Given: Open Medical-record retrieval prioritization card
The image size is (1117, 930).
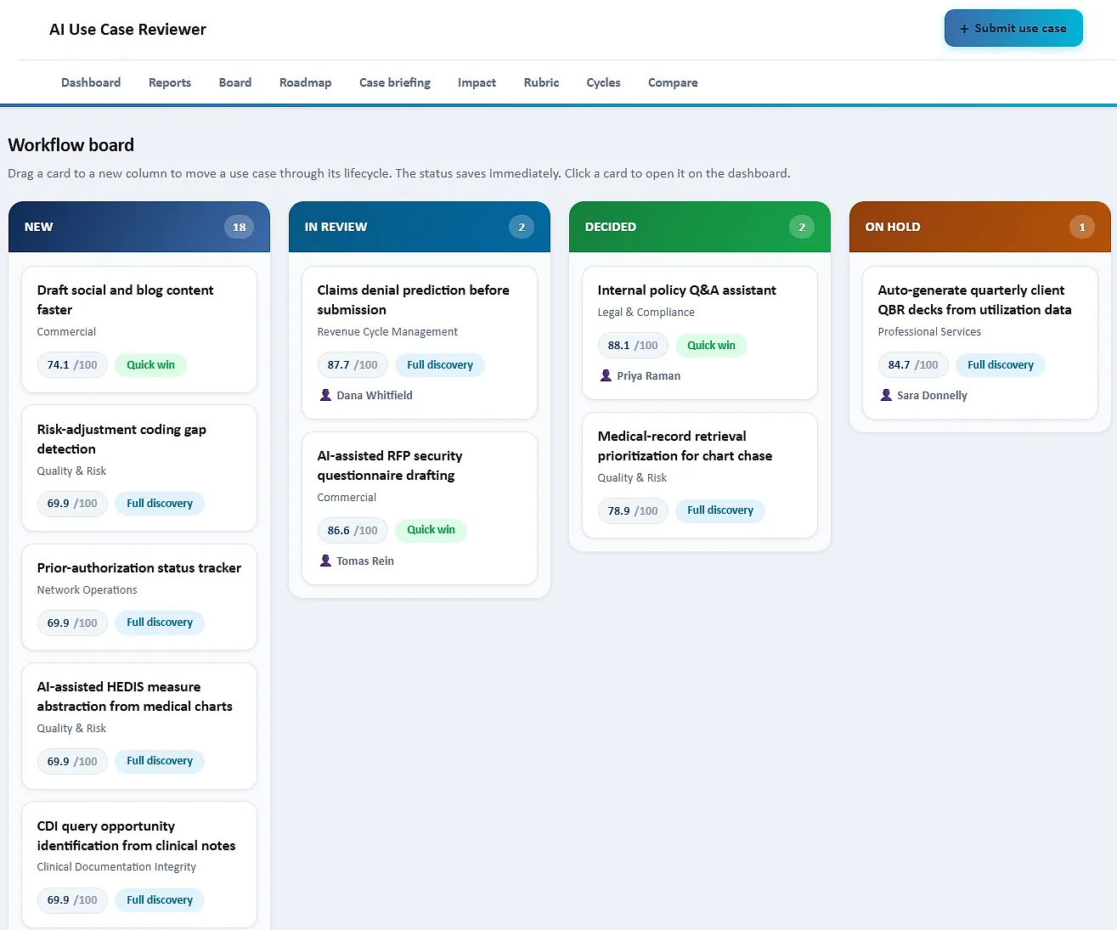Looking at the screenshot, I should pyautogui.click(x=700, y=476).
